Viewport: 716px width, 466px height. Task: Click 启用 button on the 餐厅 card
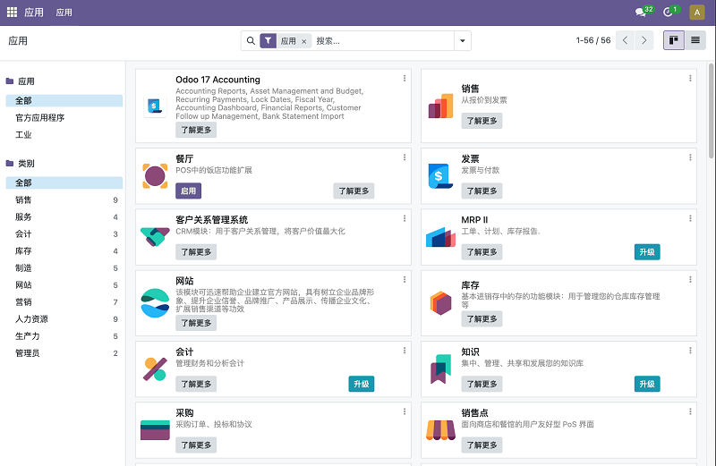[188, 191]
